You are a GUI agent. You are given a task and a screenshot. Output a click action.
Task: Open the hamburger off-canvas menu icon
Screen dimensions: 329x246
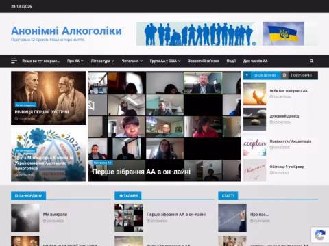pos(14,61)
